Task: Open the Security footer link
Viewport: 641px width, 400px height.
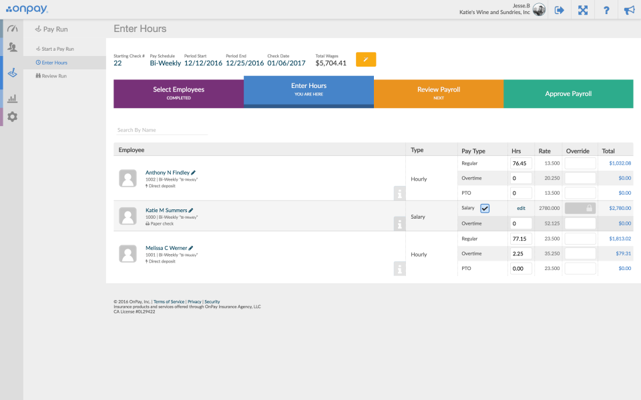Action: click(212, 301)
